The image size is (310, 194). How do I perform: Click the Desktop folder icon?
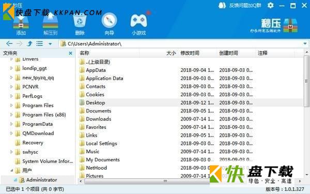tap(82, 102)
